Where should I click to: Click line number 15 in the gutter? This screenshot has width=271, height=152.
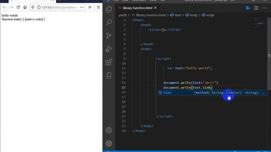pyautogui.click(x=124, y=87)
